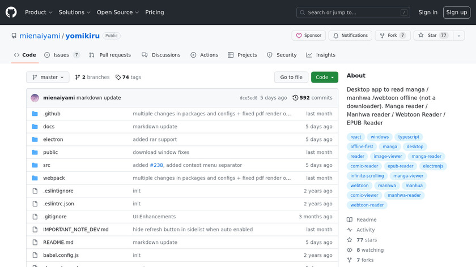Screen dimensions: 476x267
Task: Click the electron folder icon
Action: click(x=35, y=139)
